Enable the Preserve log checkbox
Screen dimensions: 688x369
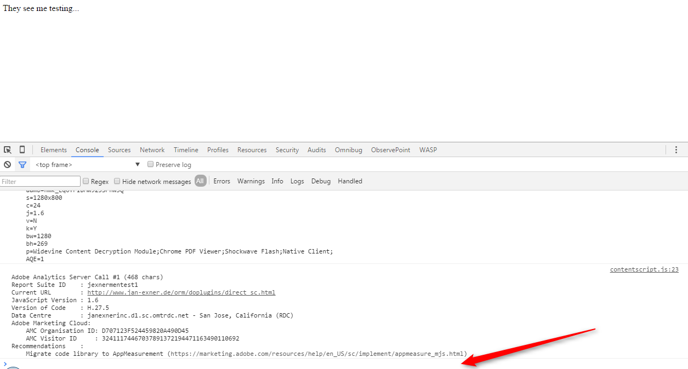[x=151, y=165]
